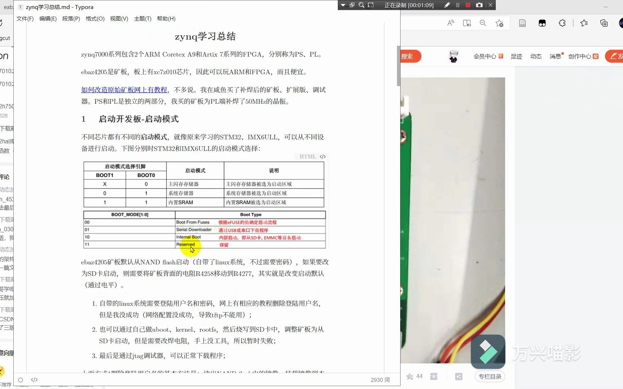Open the recorder annotation pencil tool
Viewport: 623px width, 389px height.
pyautogui.click(x=446, y=5)
